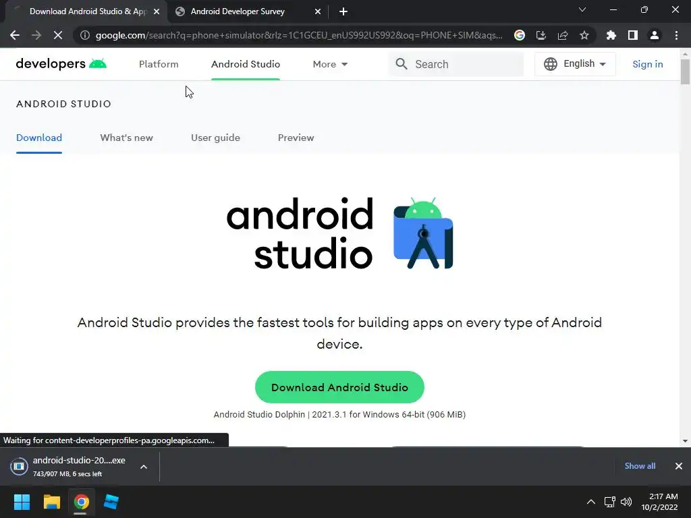This screenshot has width=691, height=518.
Task: Open the clock and date panel
Action: pos(660,502)
